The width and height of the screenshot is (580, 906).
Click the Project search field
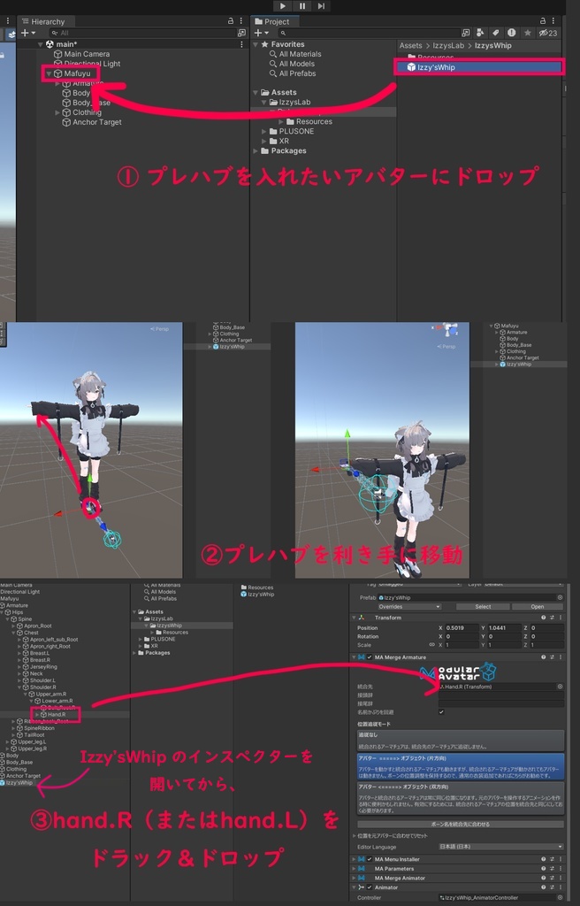tap(370, 33)
